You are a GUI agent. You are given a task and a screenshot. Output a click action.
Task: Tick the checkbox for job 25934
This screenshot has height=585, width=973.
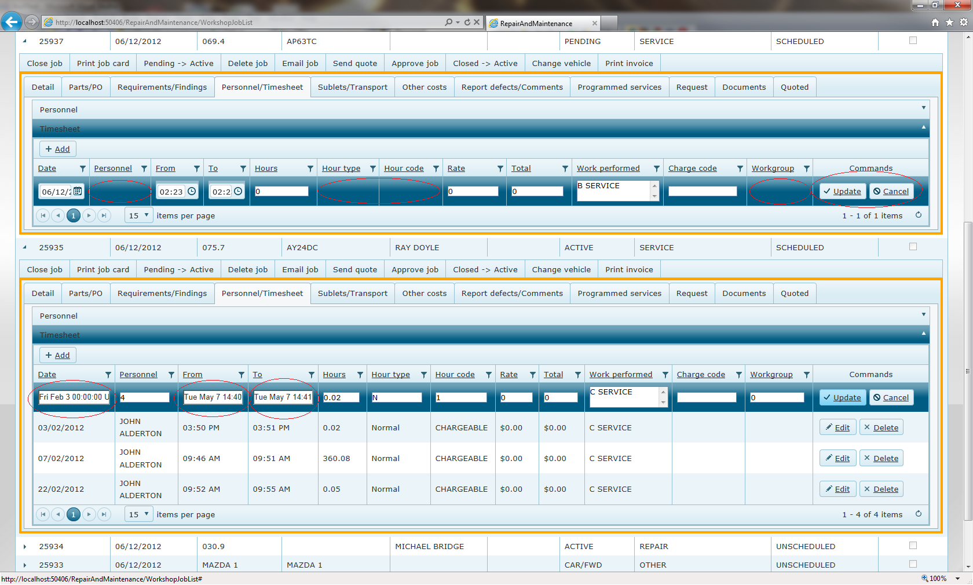point(913,546)
